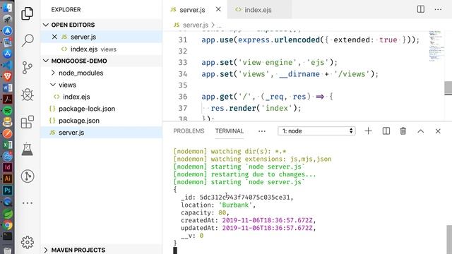Open Illustrator from the dock
The width and height of the screenshot is (452, 254).
8,179
